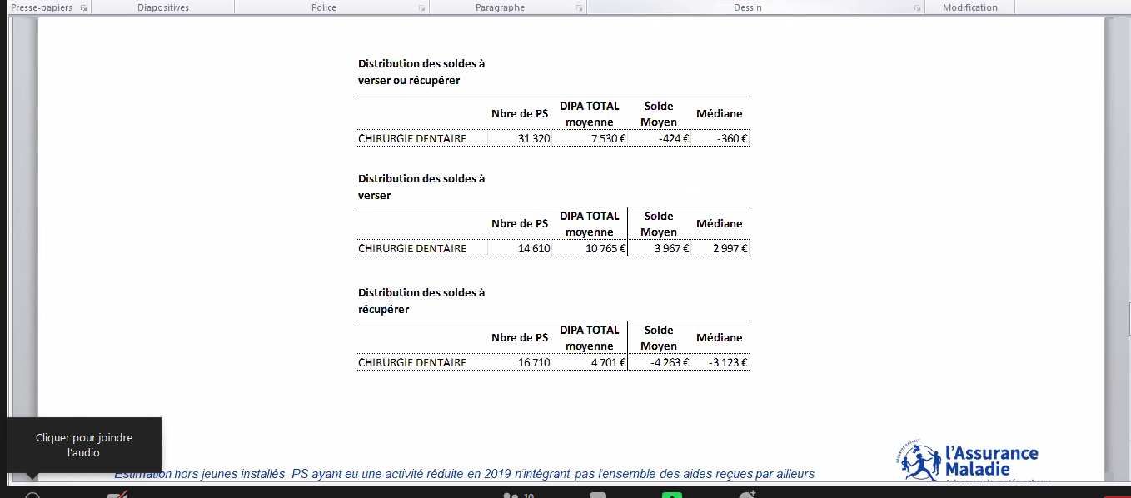Click the Modification ribbon group label
1131x498 pixels.
969,7
